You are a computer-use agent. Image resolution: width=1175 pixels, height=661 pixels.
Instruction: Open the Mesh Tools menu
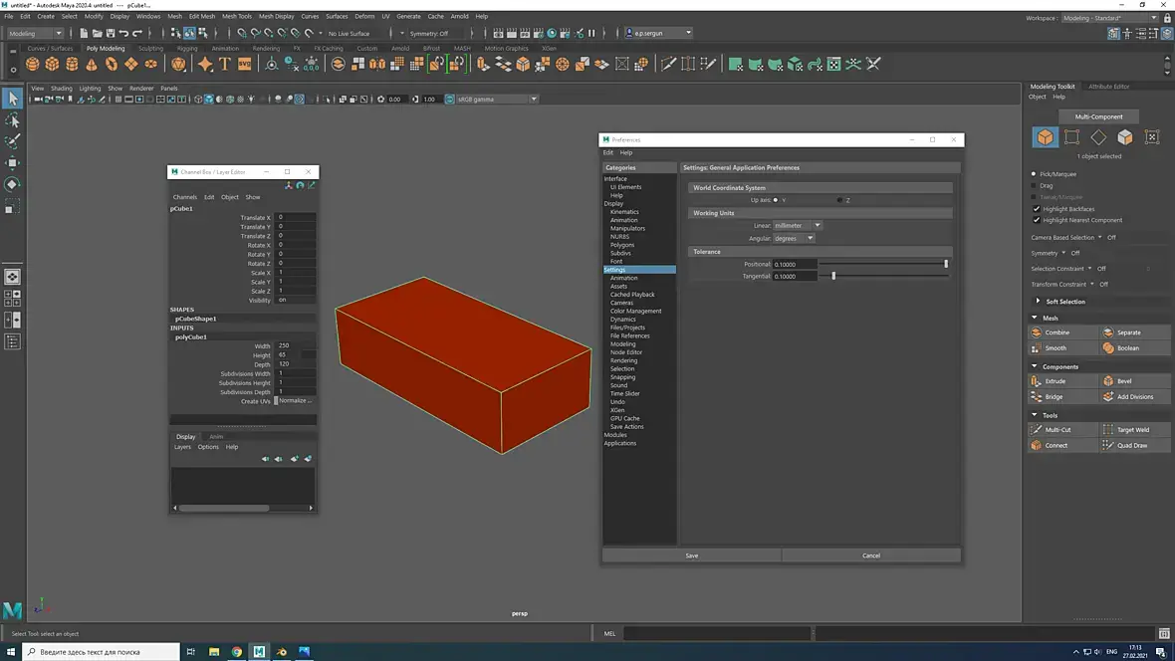click(x=237, y=16)
